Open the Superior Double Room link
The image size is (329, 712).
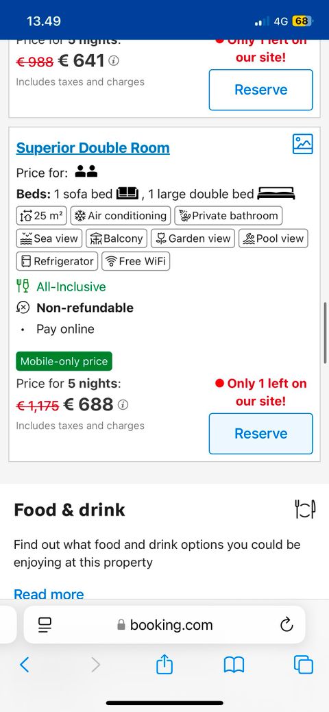coord(93,148)
